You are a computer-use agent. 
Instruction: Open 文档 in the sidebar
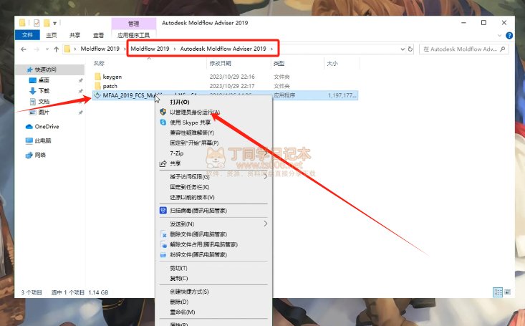(44, 102)
